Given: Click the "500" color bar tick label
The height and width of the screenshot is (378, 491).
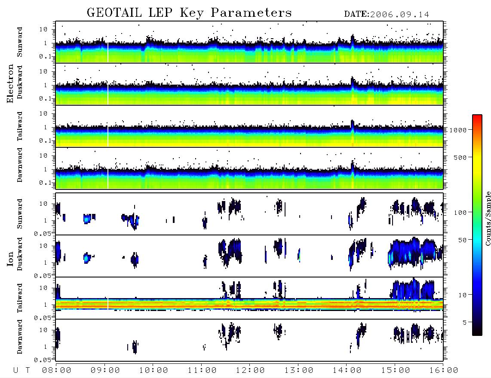Looking at the screenshot, I should [x=460, y=158].
